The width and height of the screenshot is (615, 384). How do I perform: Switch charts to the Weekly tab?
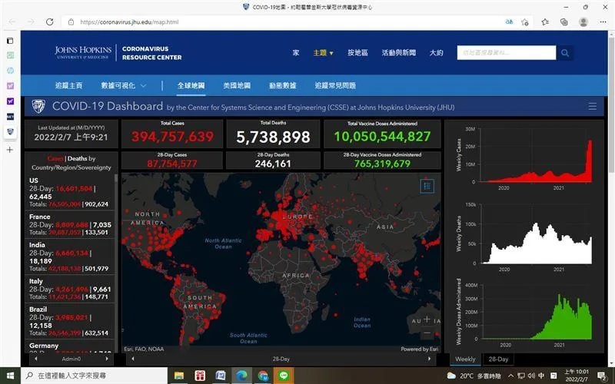tap(465, 359)
